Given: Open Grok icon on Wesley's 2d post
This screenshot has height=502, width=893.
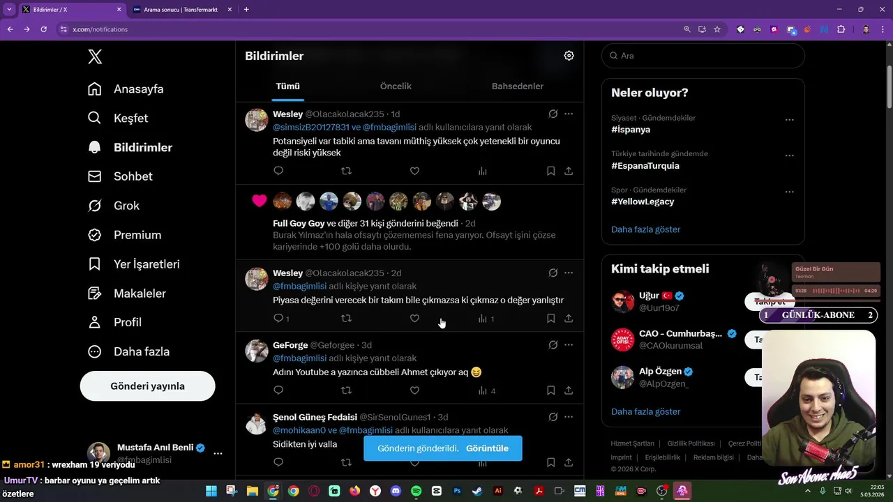Looking at the screenshot, I should pyautogui.click(x=553, y=273).
